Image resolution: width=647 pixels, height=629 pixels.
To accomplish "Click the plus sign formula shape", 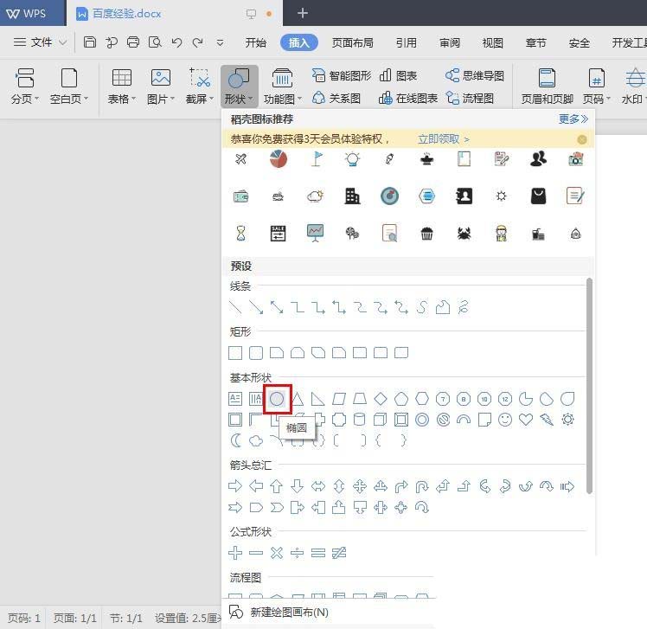I will (235, 553).
